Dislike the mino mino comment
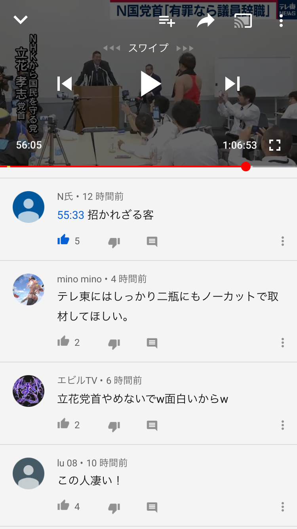The width and height of the screenshot is (297, 529). [x=114, y=343]
